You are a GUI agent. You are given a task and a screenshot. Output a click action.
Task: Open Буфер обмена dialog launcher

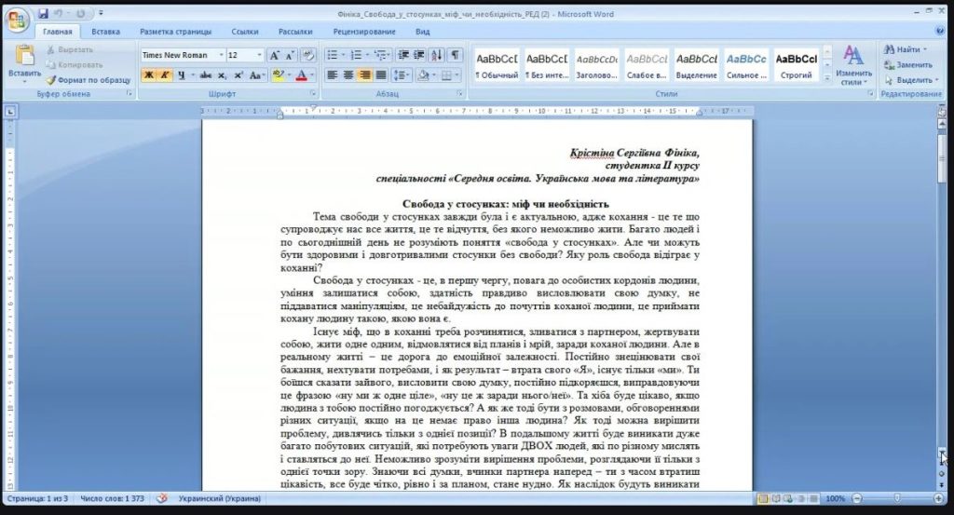(129, 94)
